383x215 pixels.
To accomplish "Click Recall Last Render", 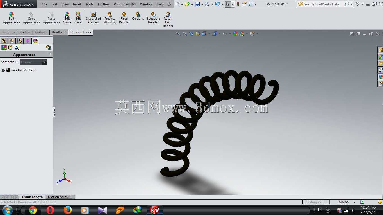I will (168, 20).
